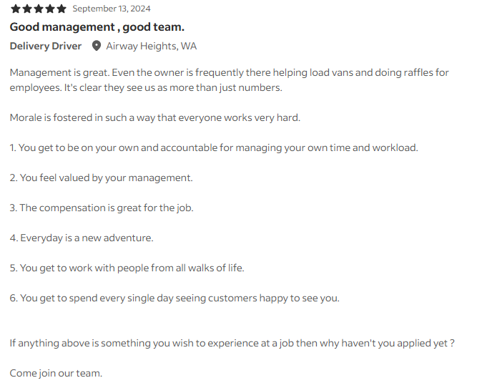This screenshot has height=388, width=477.
Task: Select list item 2 about feeling valued
Action: (x=101, y=178)
